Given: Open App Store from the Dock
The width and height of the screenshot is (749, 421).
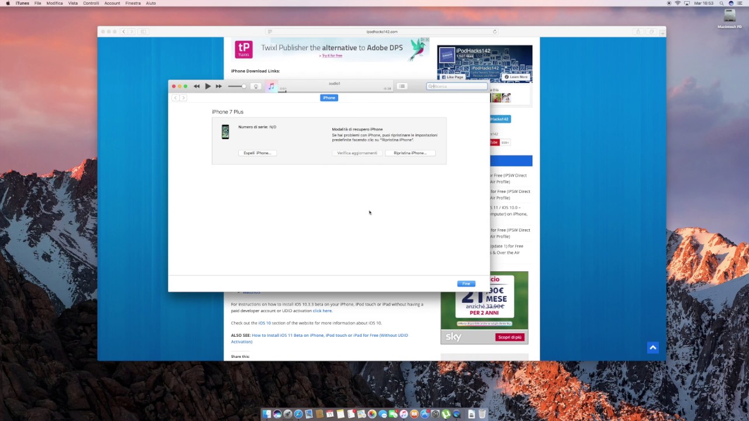Looking at the screenshot, I should pos(425,414).
